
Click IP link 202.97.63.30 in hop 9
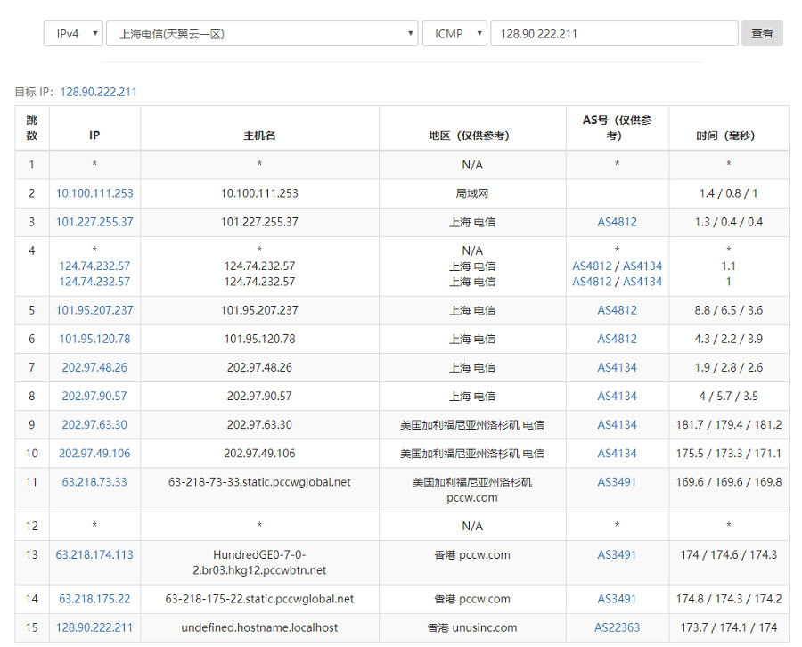tap(94, 424)
